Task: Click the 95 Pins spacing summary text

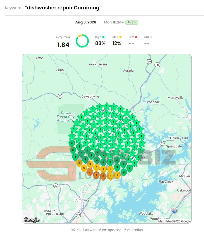Action: point(107,230)
